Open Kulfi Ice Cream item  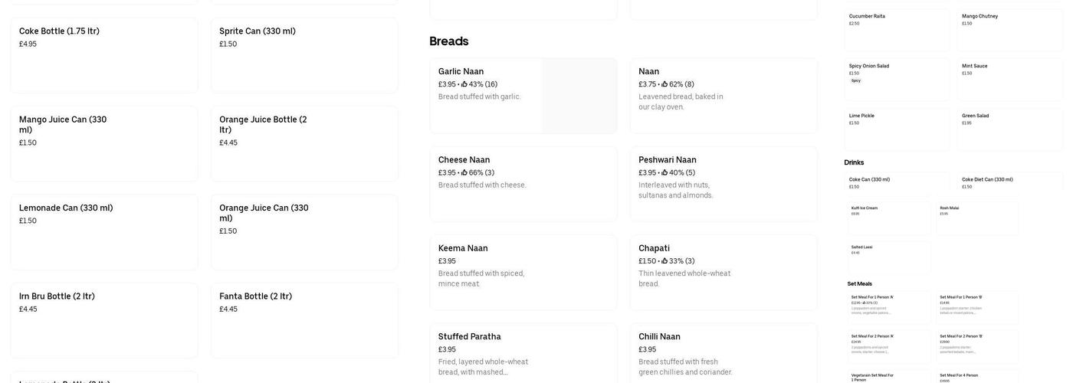[891, 218]
